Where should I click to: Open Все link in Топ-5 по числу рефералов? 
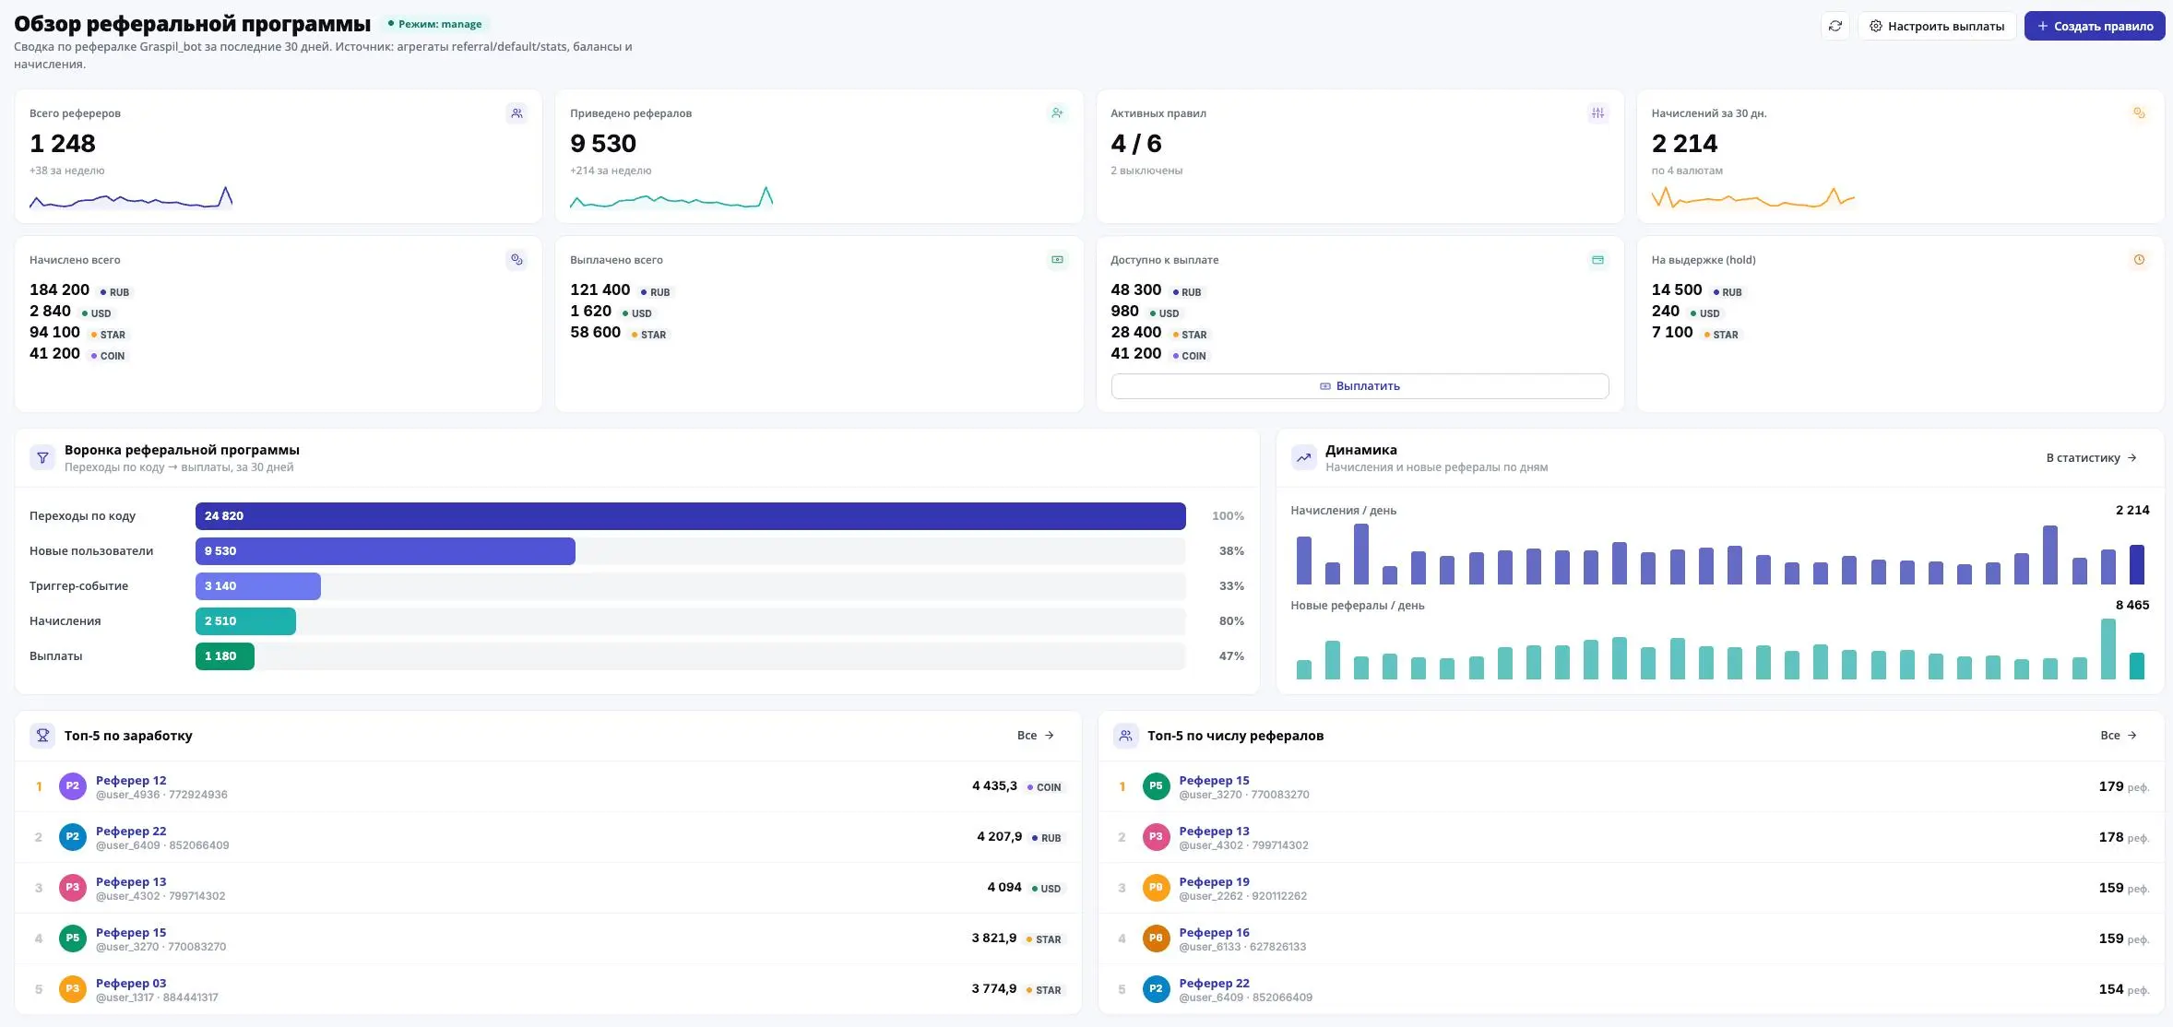(x=2119, y=736)
